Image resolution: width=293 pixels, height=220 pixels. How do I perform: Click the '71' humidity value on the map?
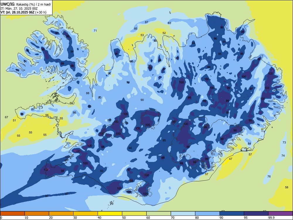point(95,31)
